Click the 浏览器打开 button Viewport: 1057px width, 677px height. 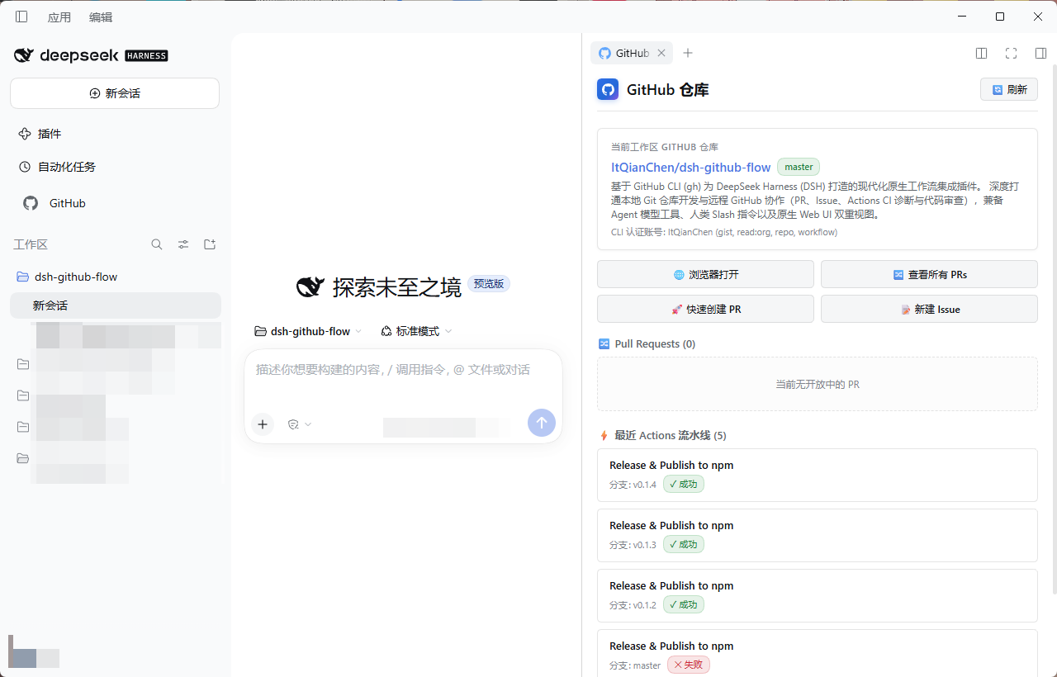click(705, 274)
